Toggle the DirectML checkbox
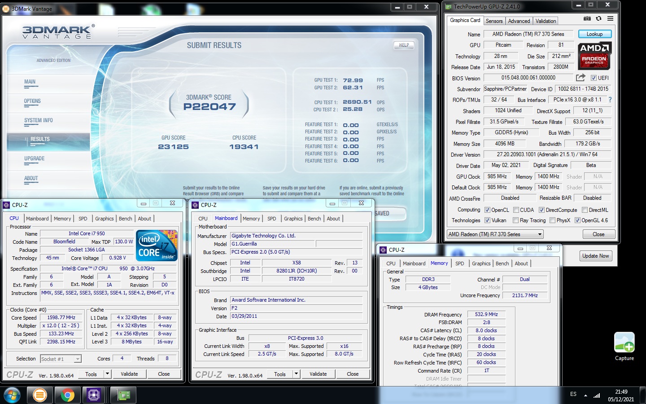This screenshot has width=646, height=404. pyautogui.click(x=585, y=210)
